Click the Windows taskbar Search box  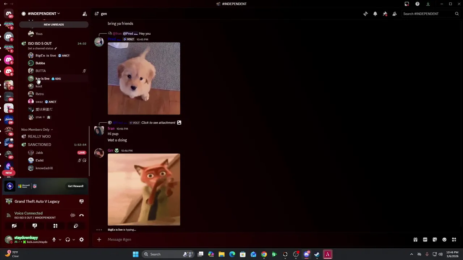(168, 254)
